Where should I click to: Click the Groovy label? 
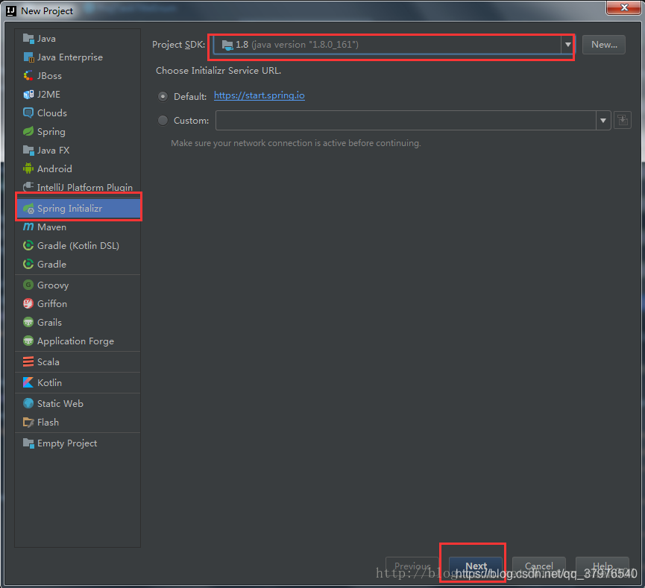[x=53, y=285]
